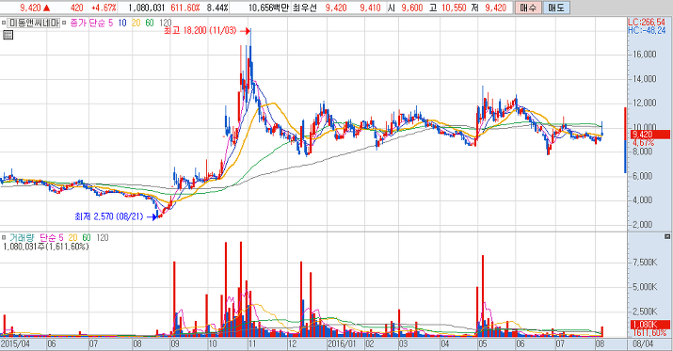The width and height of the screenshot is (673, 351).
Task: Select the magenta 5 in the price MA legend
Action: 111,23
